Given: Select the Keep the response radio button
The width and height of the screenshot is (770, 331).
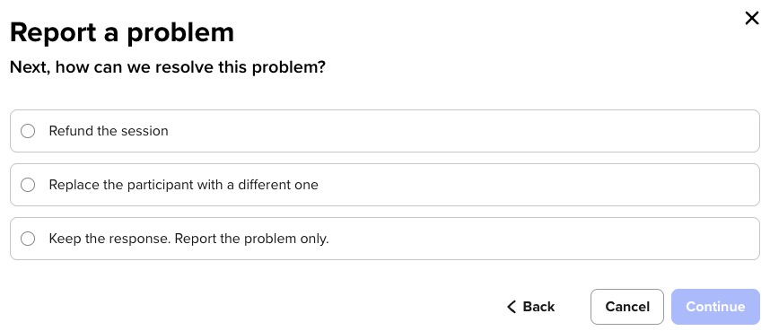Looking at the screenshot, I should [x=28, y=240].
